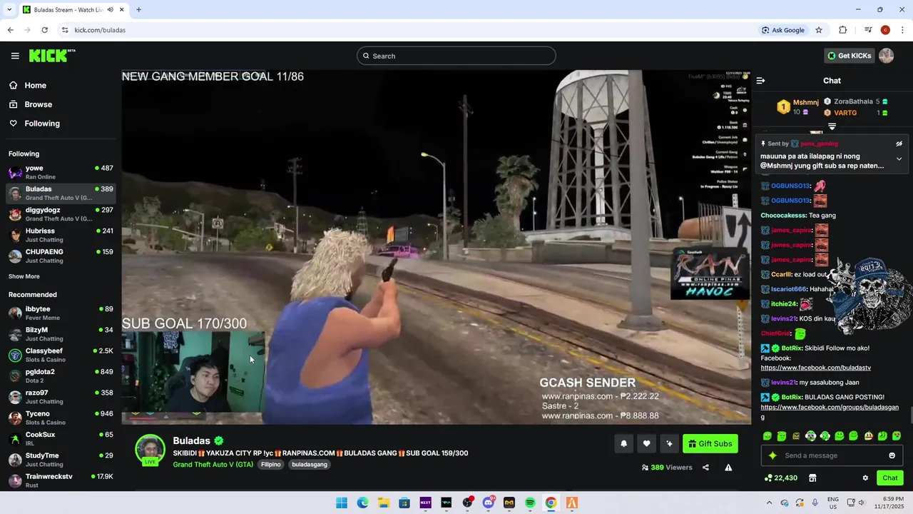Click Mshmnj top gifter name
This screenshot has width=913, height=514.
(x=806, y=102)
